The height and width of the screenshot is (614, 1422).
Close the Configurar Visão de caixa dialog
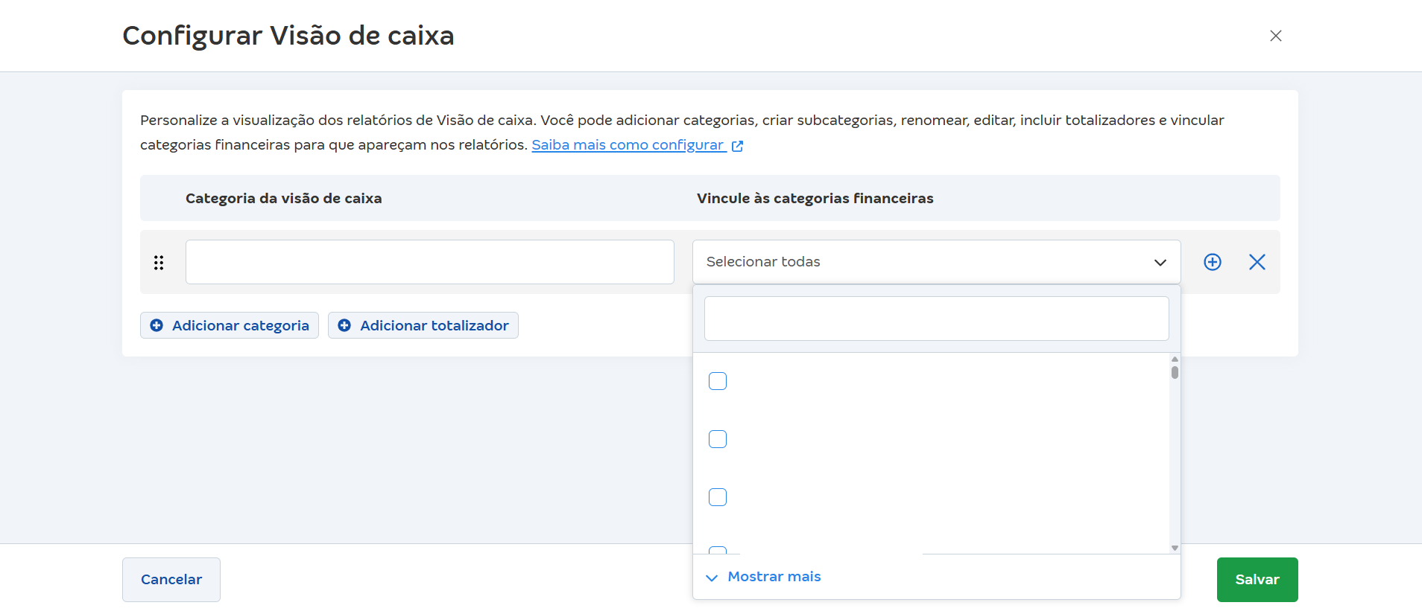coord(1275,36)
